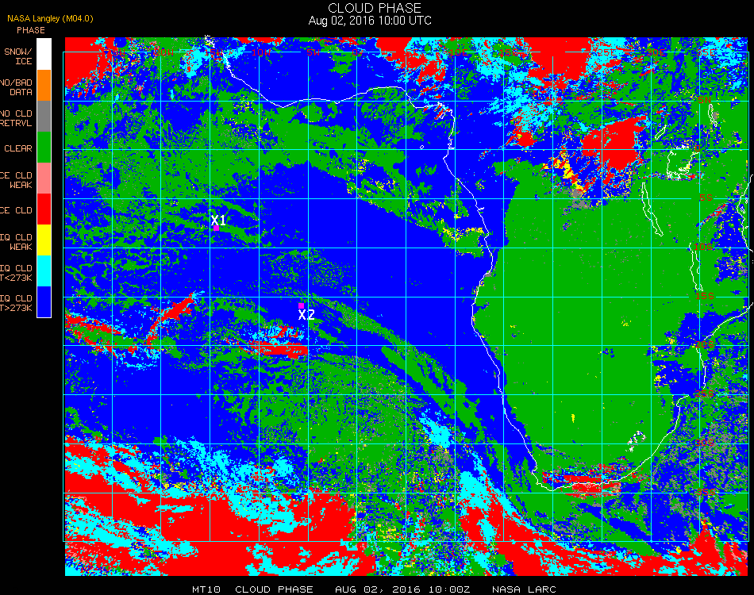Click the green CLEAR legend swatch
Screen dimensions: 754x595
click(44, 148)
